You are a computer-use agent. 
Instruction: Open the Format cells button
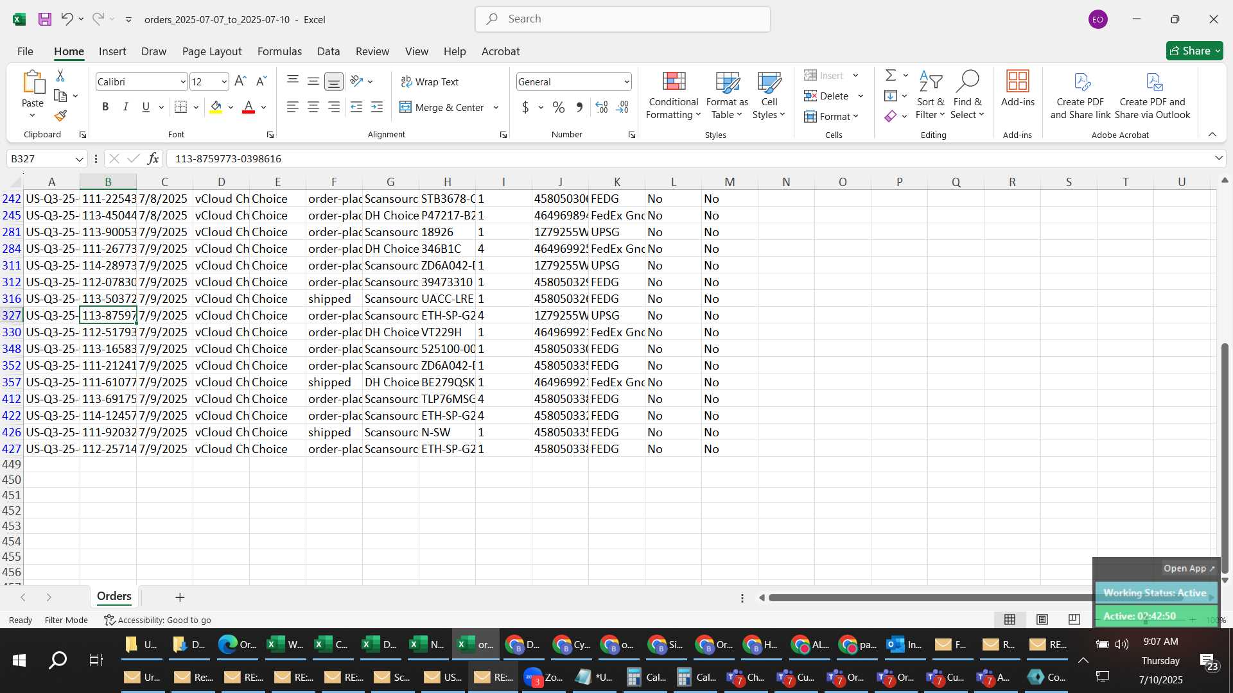832,116
